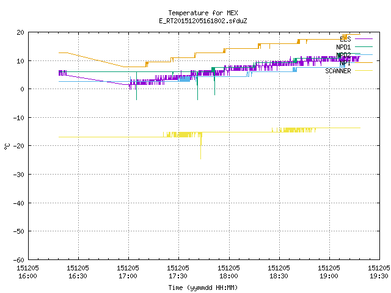Click the x-axis time label "16:00"
Image resolution: width=391 pixels, height=293 pixels.
27,276
